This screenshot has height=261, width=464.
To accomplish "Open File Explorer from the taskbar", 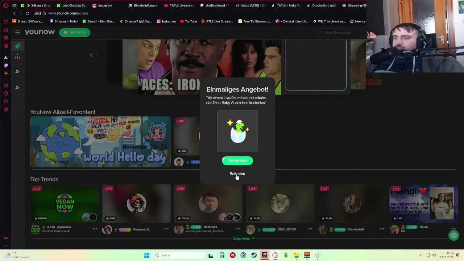I will pos(296,255).
